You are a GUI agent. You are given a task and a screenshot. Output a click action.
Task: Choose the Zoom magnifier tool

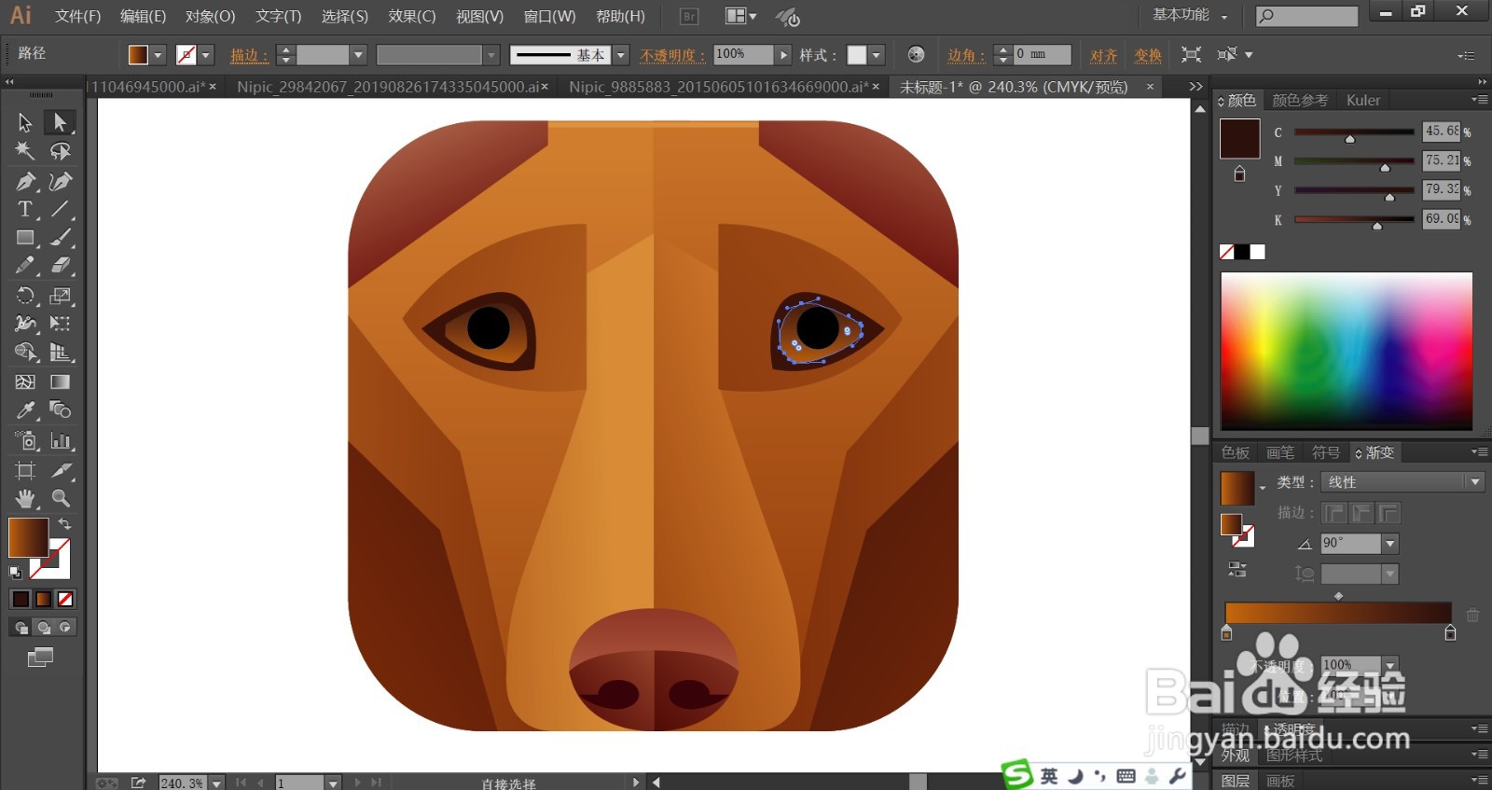[60, 498]
